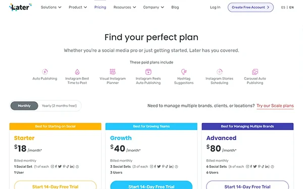Click Create Free Account button
The height and width of the screenshot is (189, 303).
(x=250, y=8)
